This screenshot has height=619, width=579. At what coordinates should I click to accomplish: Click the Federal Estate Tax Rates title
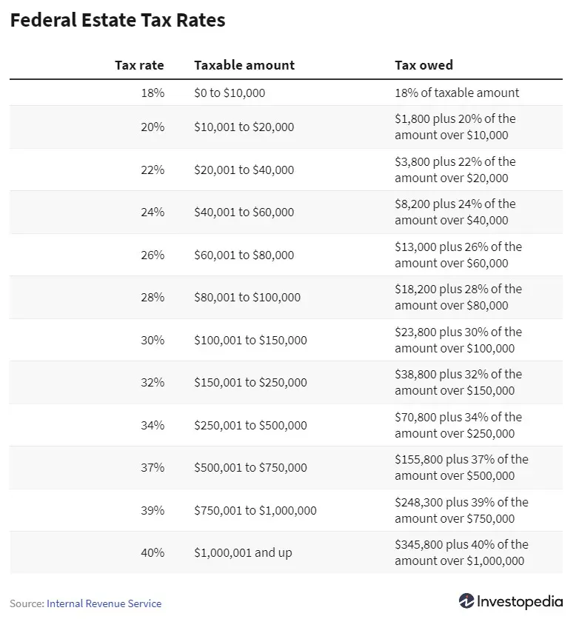(x=118, y=20)
